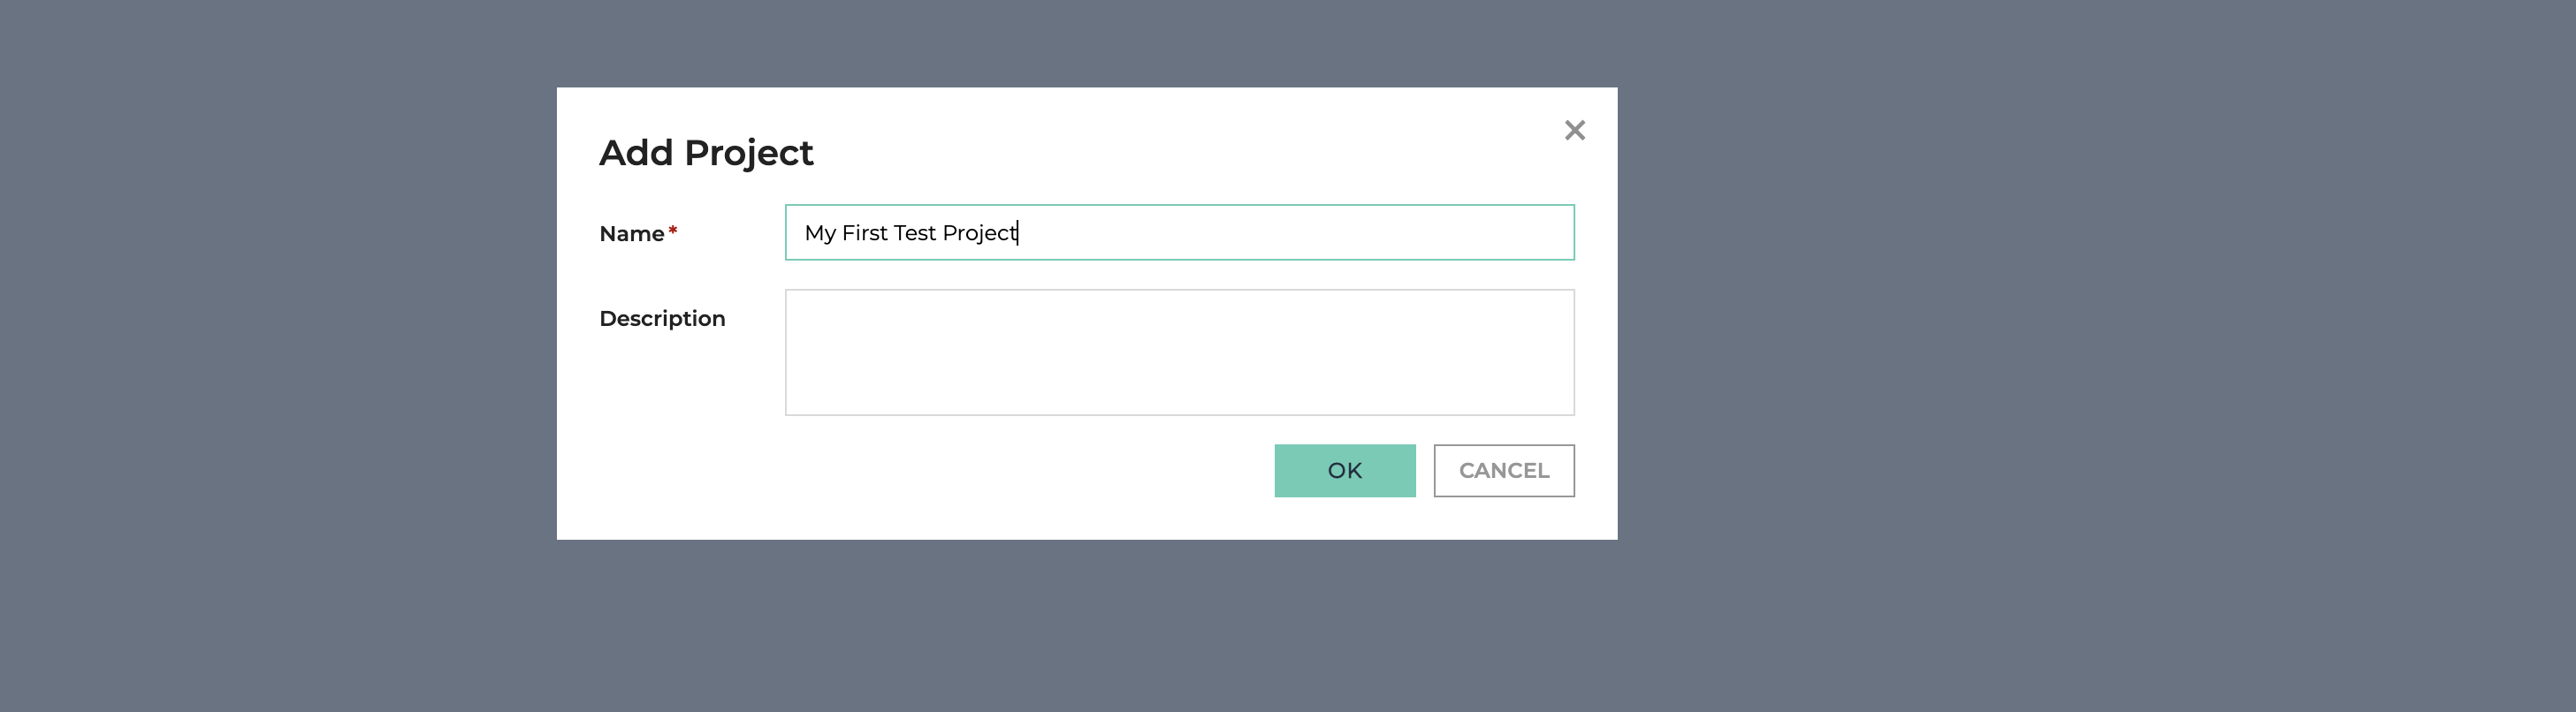The height and width of the screenshot is (712, 2576).
Task: Place cursor on word 'Test' in Name
Action: tap(914, 232)
